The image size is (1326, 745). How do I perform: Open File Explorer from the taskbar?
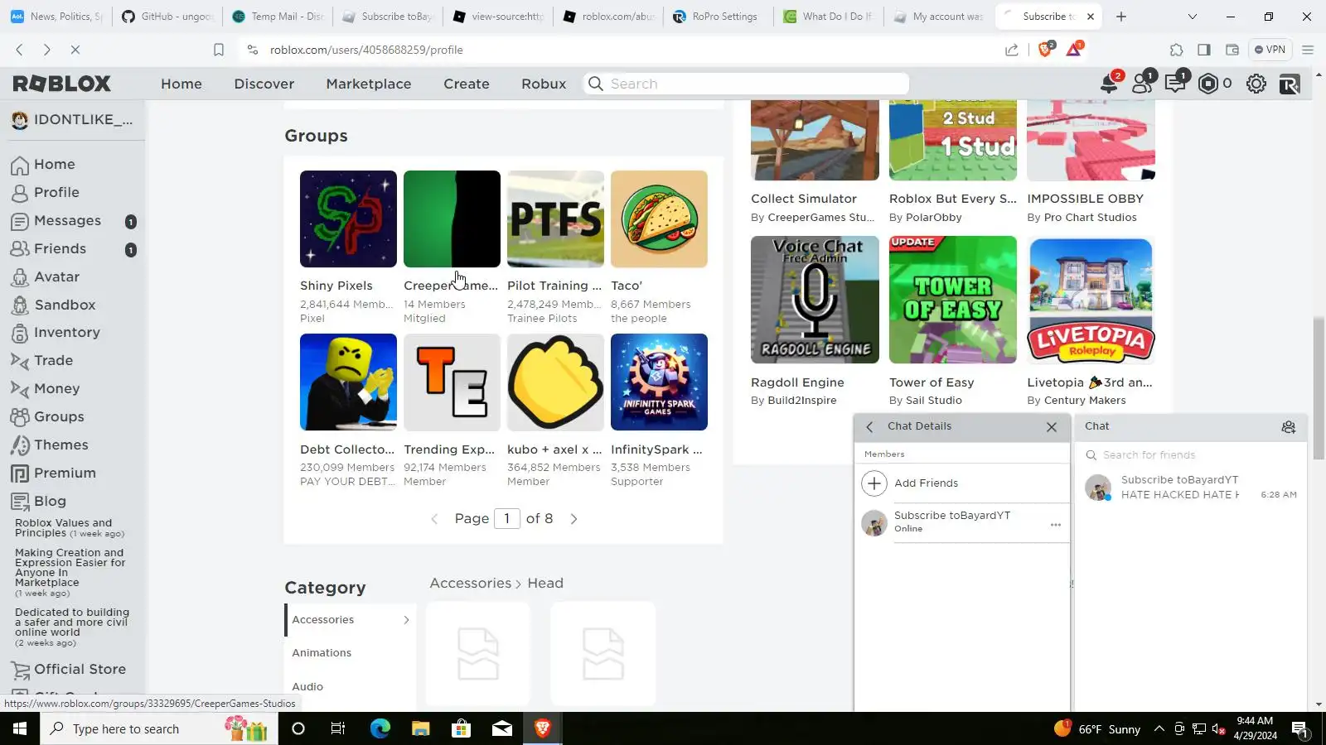(421, 728)
